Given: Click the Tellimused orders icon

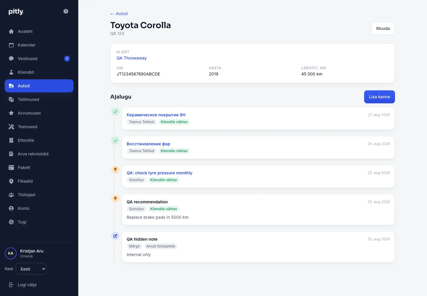Looking at the screenshot, I should (x=11, y=99).
